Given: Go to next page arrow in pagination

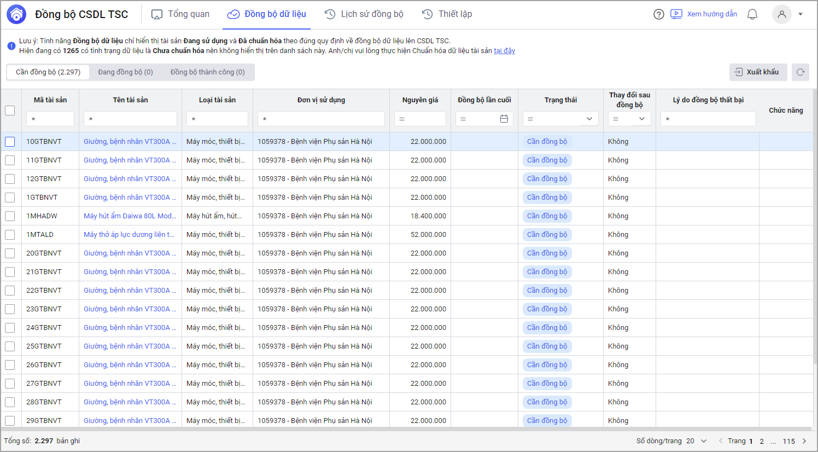Looking at the screenshot, I should (x=804, y=441).
